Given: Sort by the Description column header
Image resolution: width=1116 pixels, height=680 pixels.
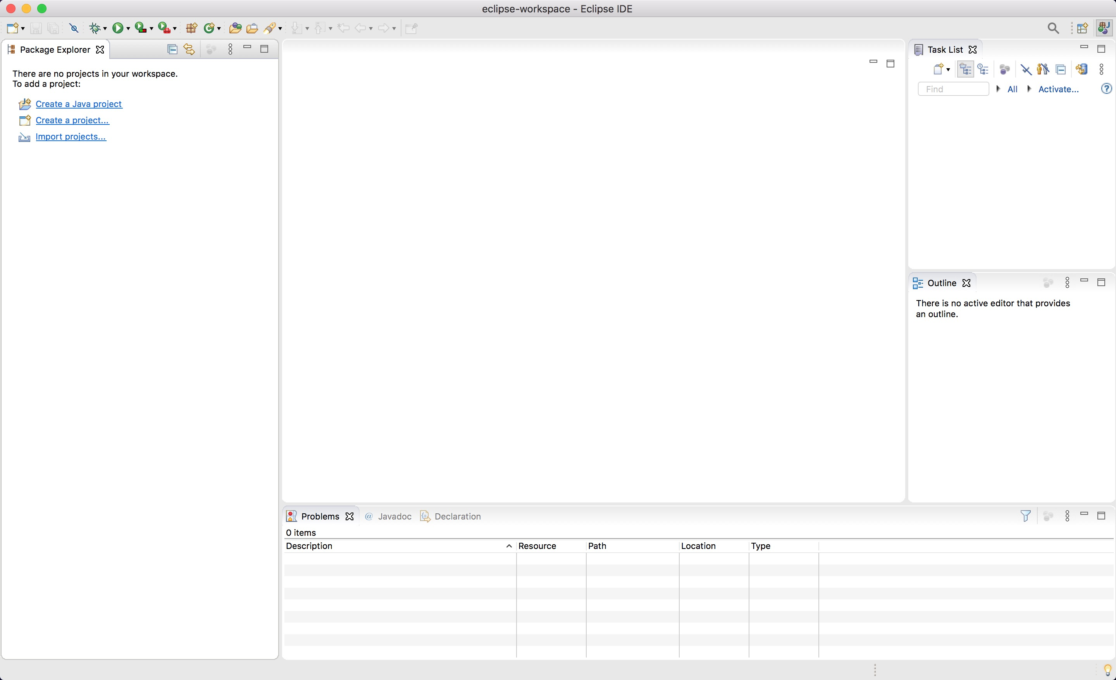Looking at the screenshot, I should (x=400, y=546).
